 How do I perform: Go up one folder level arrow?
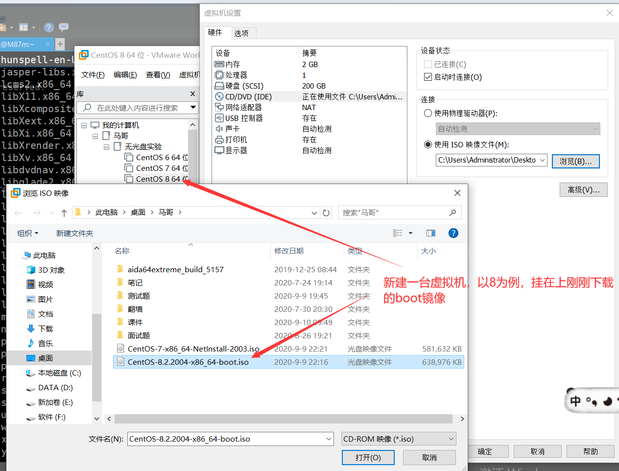point(64,212)
